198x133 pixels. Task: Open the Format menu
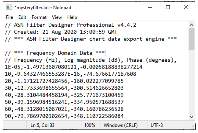(x=39, y=17)
